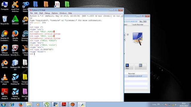Screen dimensions: 191x107
Task: Open WebSite X5 Evolution desktop icon
Action: click(5, 36)
